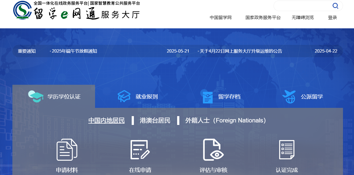The width and height of the screenshot is (354, 175).
Task: Visit the 中国留学网 link
Action: coord(220,17)
